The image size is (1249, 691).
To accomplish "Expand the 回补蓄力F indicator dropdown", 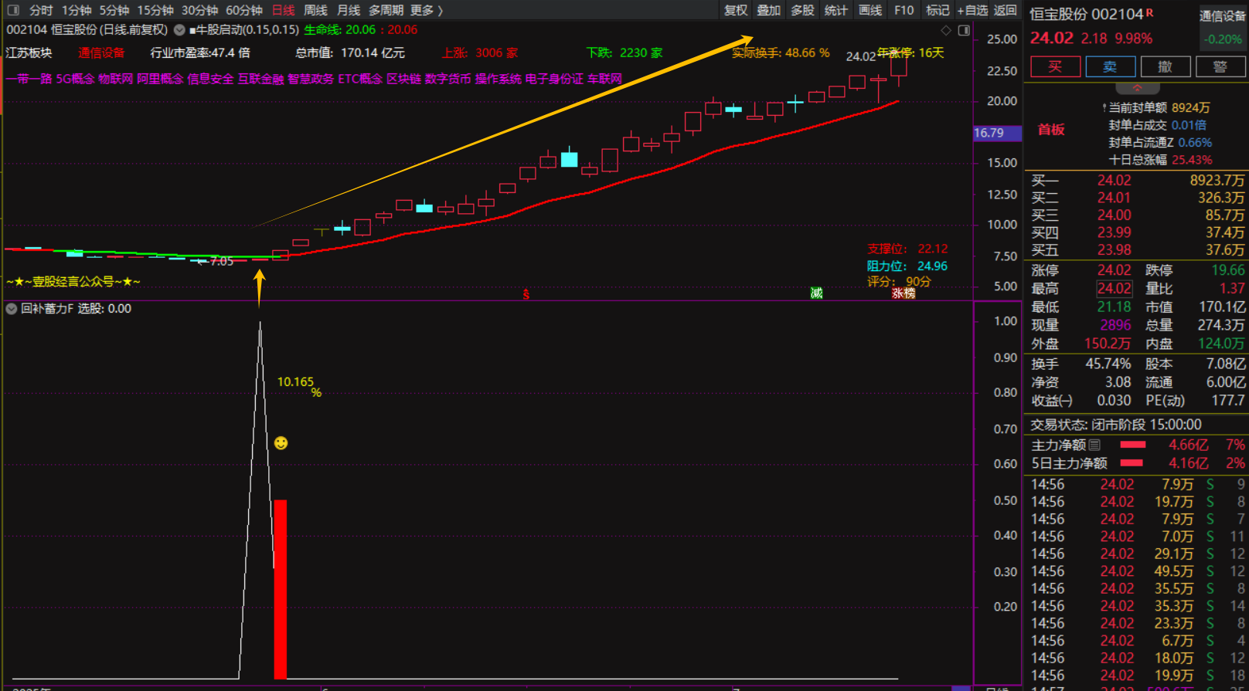I will tap(12, 309).
